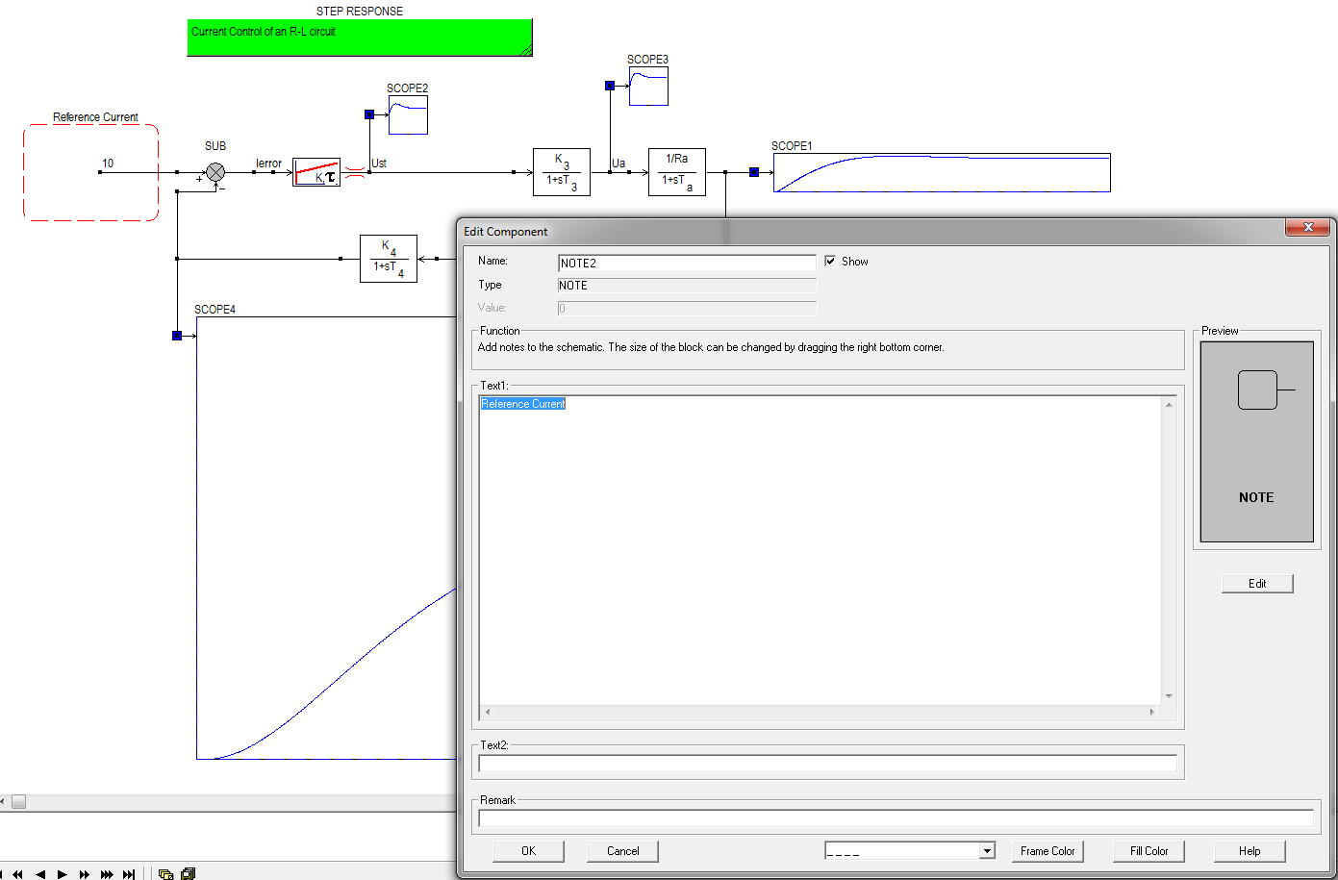The image size is (1338, 880).
Task: Click the blue probe node of SCOPE2
Action: click(369, 114)
